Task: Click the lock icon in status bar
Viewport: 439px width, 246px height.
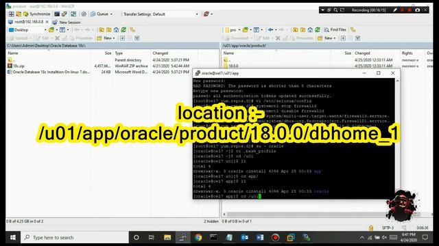Action: [371, 228]
